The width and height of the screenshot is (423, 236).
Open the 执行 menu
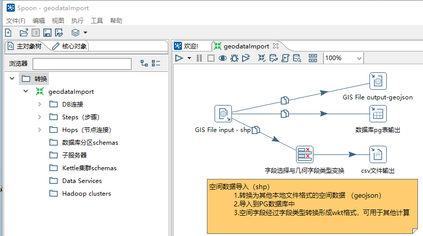[77, 21]
